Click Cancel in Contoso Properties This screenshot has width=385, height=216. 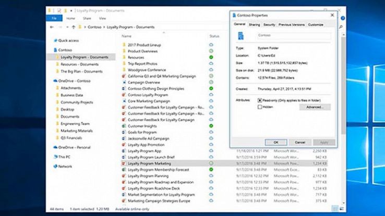click(300, 142)
